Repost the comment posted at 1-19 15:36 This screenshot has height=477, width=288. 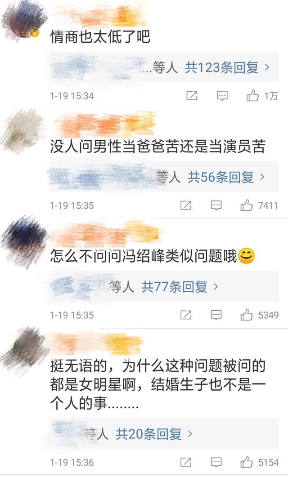point(186,462)
